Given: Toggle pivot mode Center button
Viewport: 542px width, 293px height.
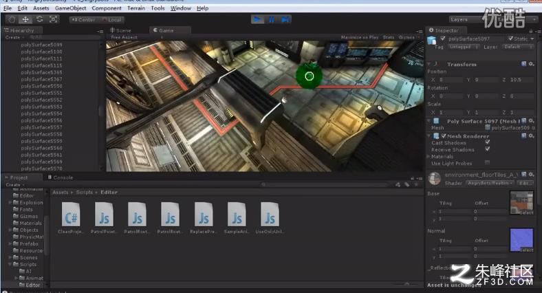Looking at the screenshot, I should click(83, 20).
